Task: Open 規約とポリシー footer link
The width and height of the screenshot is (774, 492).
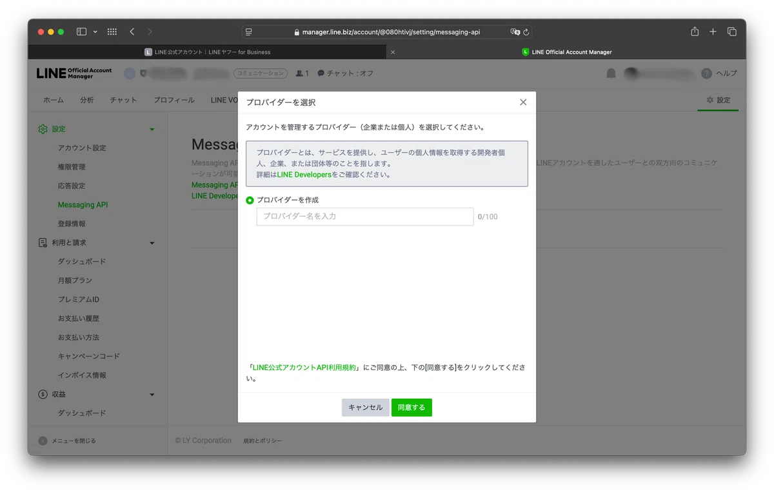Action: tap(263, 441)
